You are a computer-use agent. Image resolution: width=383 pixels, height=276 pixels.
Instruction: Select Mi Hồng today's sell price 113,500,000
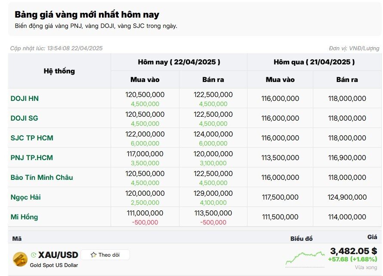pos(213,213)
